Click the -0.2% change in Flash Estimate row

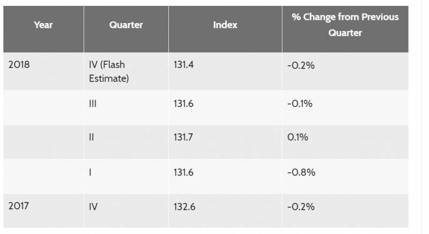click(300, 65)
